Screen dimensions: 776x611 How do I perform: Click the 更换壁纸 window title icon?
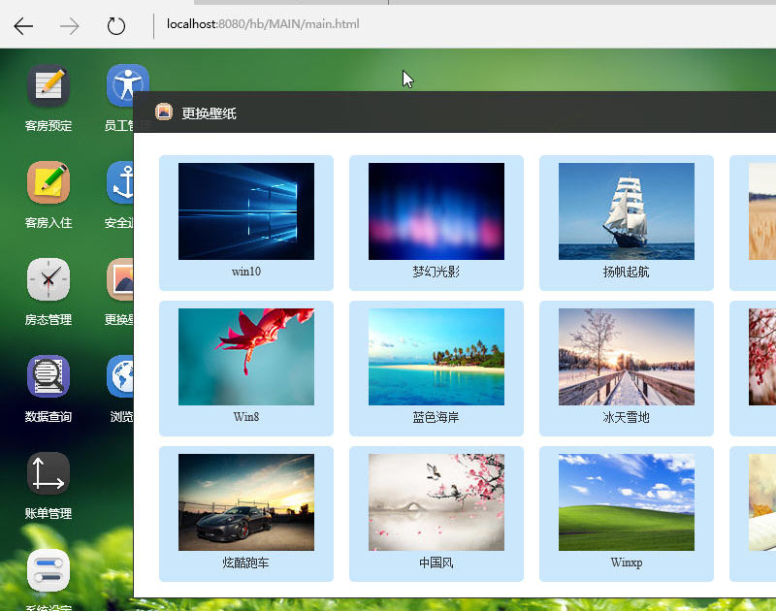coord(164,112)
